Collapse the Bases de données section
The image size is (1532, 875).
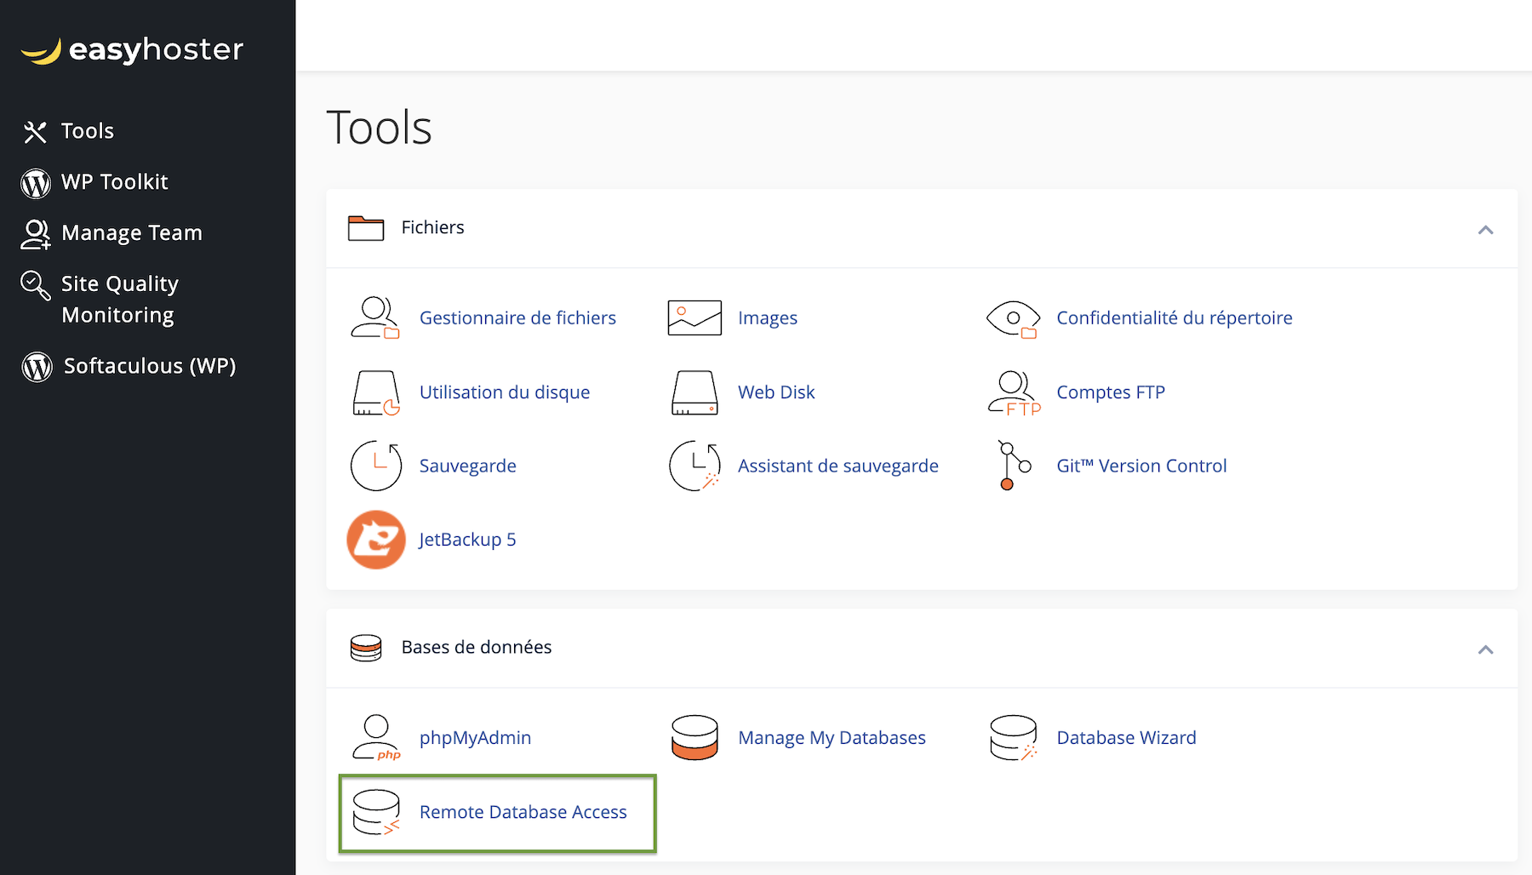pyautogui.click(x=1485, y=649)
